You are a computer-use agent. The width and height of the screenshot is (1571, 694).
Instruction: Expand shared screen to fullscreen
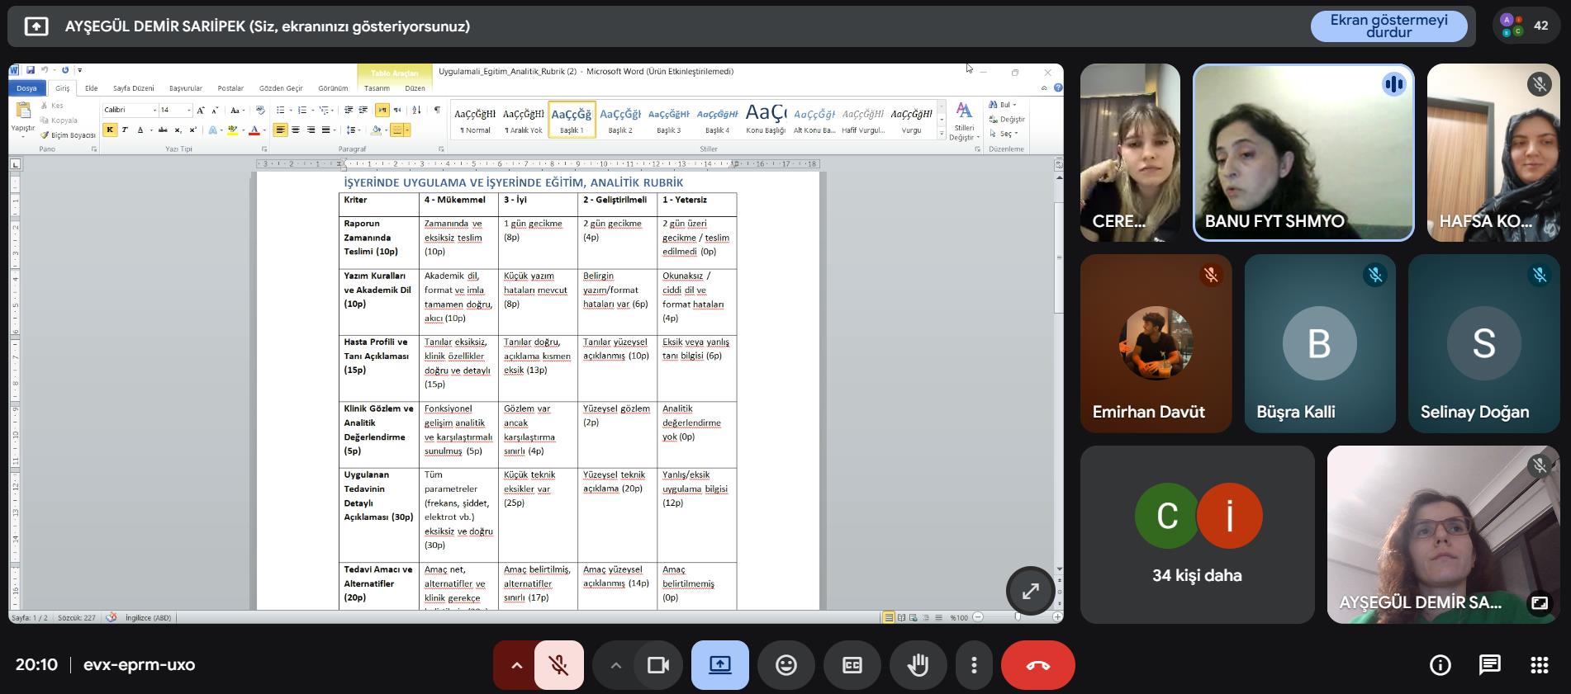(1030, 591)
